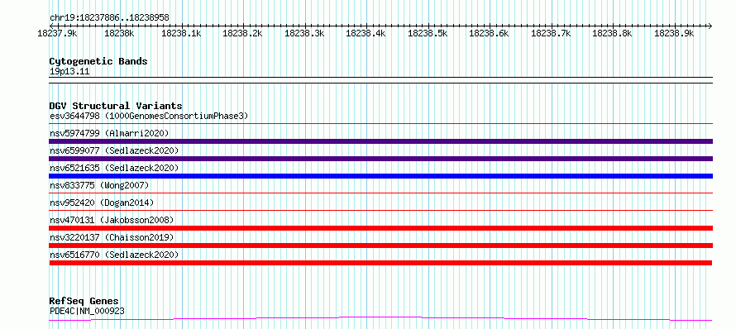The height and width of the screenshot is (329, 736).
Task: Select the blue nsv6521635 variant bar
Action: [380, 176]
